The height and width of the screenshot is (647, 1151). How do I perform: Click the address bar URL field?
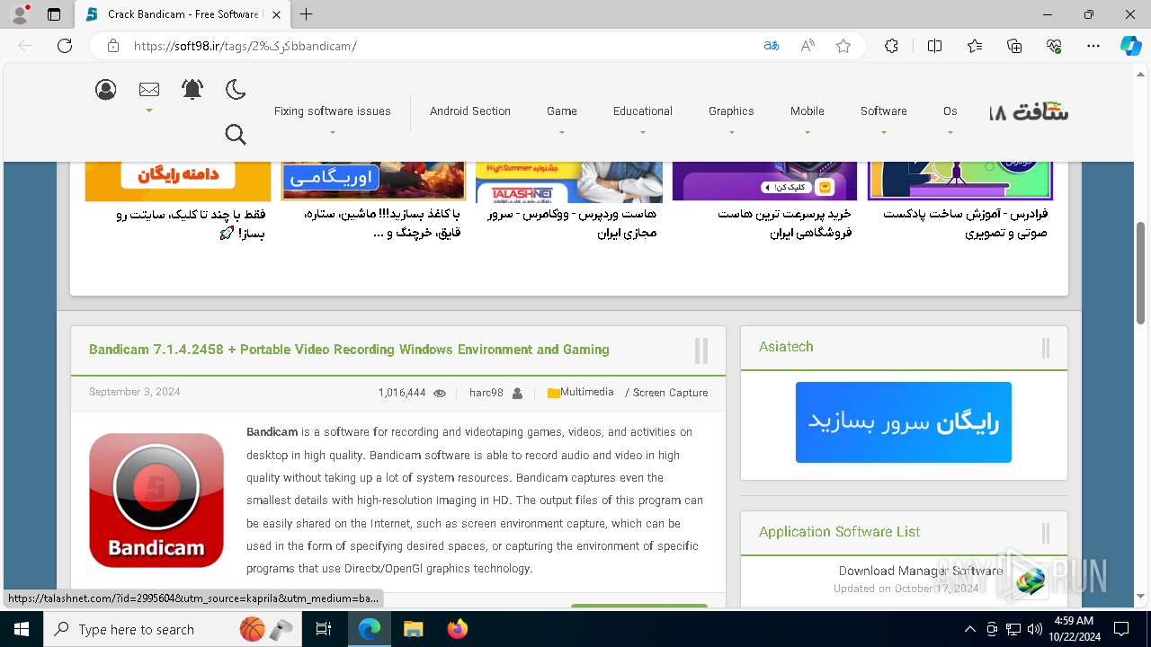(441, 46)
